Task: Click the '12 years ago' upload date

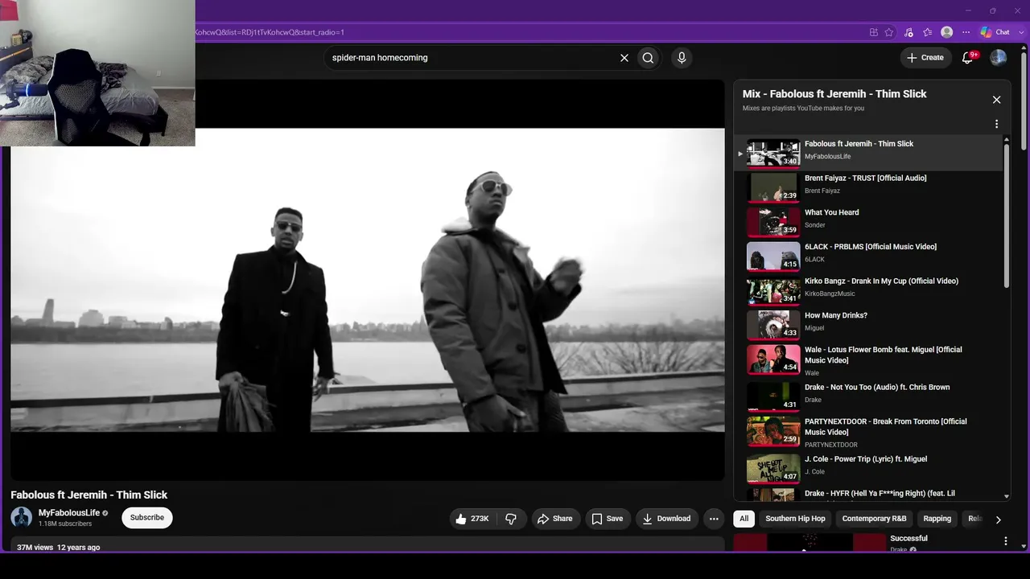Action: [79, 548]
